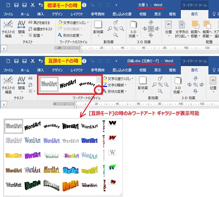Toggle 3-D on/off center button in compatibility-mode ribbon
Image resolution: width=219 pixels, height=197 pixels.
click(196, 85)
